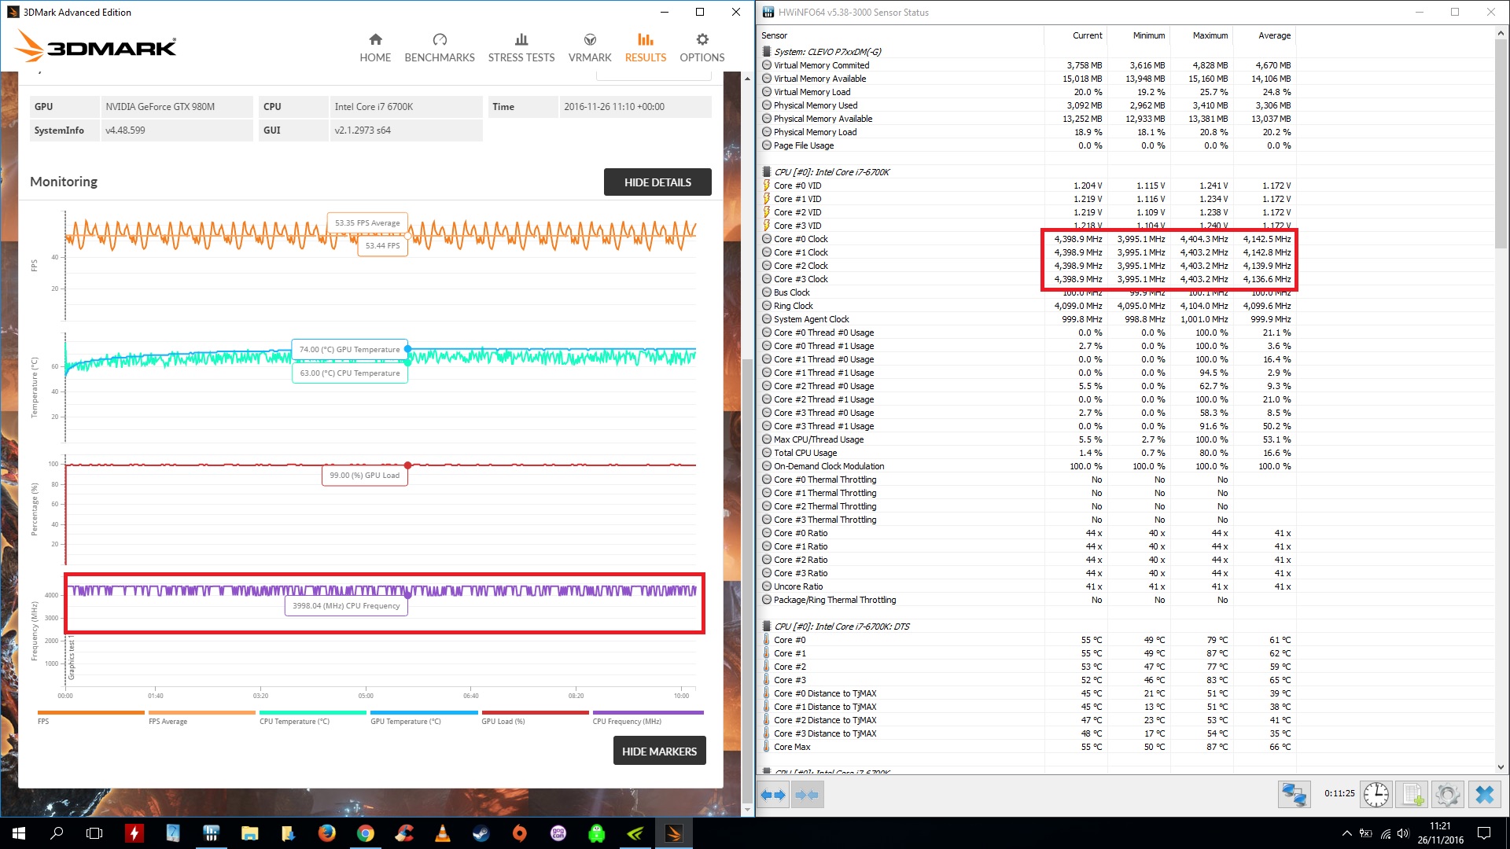
Task: Toggle the CPU Frequency legend series
Action: tap(647, 718)
